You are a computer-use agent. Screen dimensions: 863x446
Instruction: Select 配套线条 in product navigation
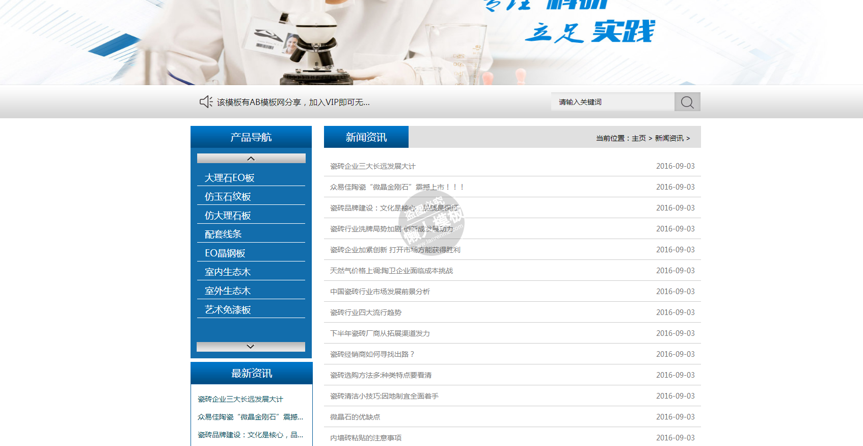(x=223, y=234)
